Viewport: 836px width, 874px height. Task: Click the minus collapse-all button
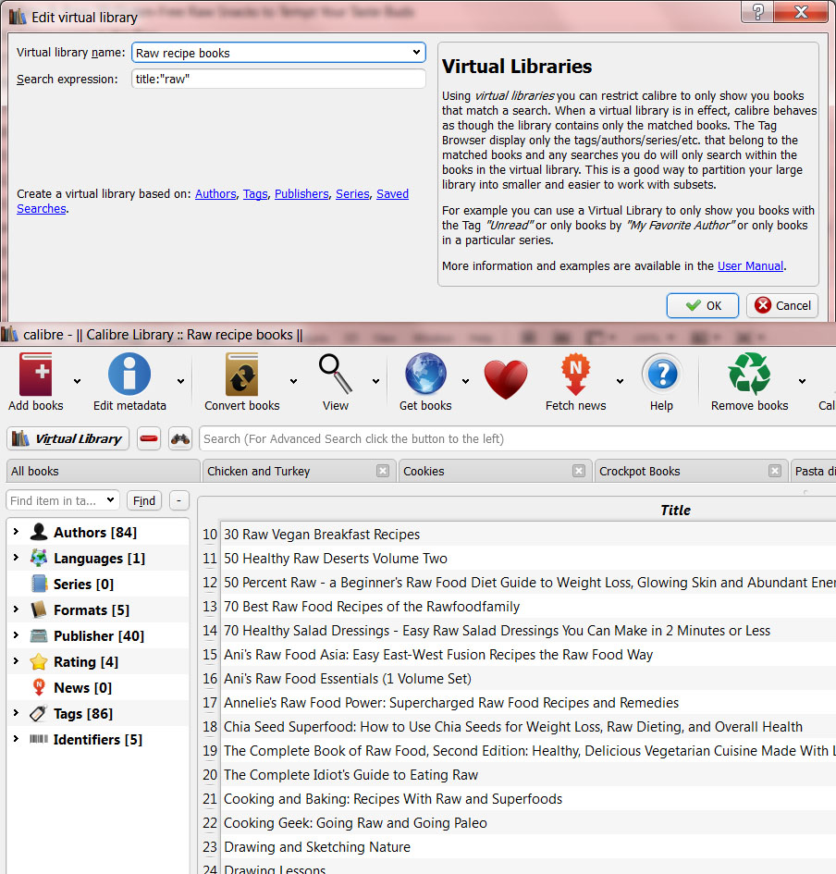[178, 500]
